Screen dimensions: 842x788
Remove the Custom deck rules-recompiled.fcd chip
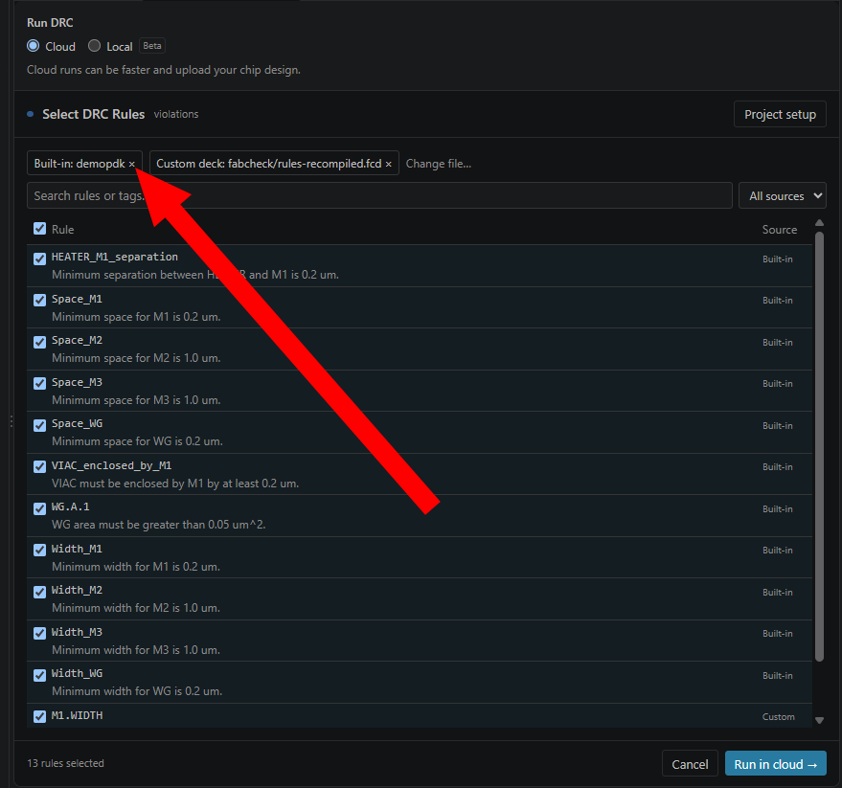[x=388, y=165]
